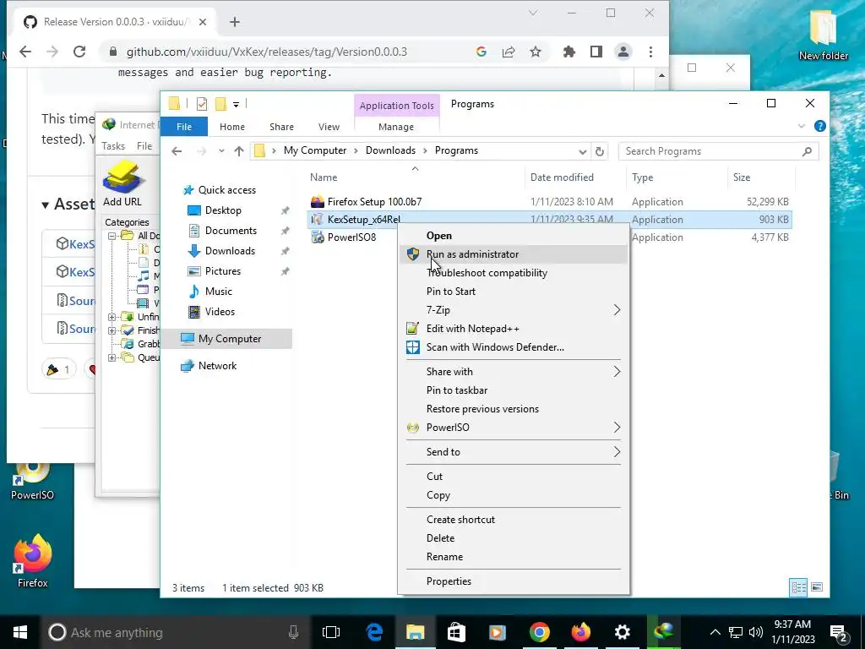Open Videos in navigation pane
This screenshot has height=649, width=865.
click(x=220, y=312)
